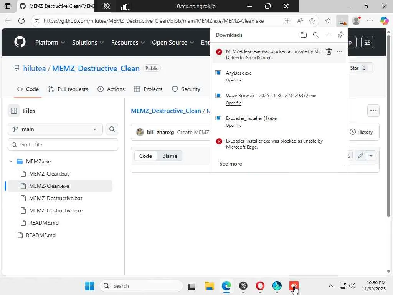Click the GitHub Octocat logo
This screenshot has height=295, width=393.
[20, 42]
